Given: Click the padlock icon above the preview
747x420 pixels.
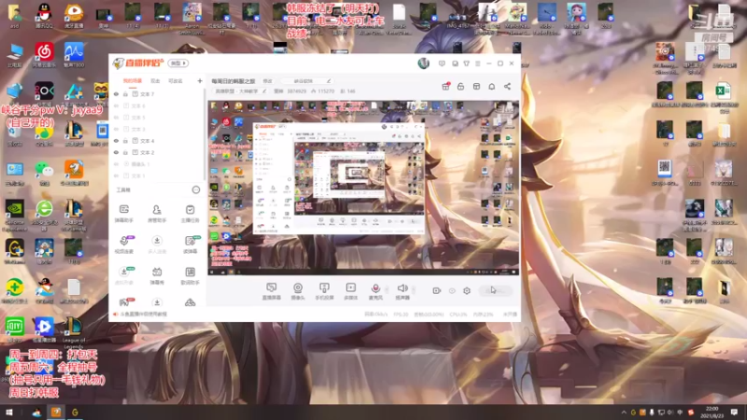Looking at the screenshot, I should (460, 86).
